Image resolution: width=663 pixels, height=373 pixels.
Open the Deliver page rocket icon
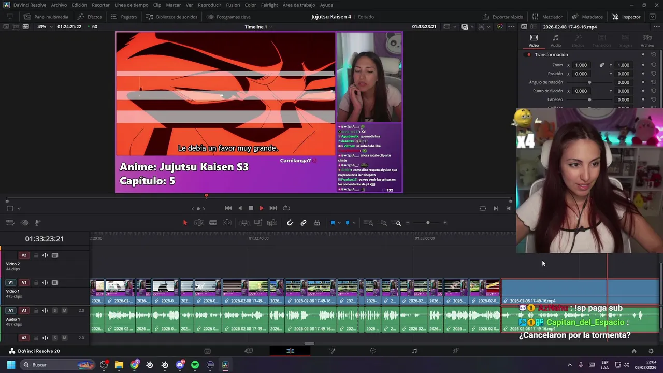pyautogui.click(x=456, y=351)
